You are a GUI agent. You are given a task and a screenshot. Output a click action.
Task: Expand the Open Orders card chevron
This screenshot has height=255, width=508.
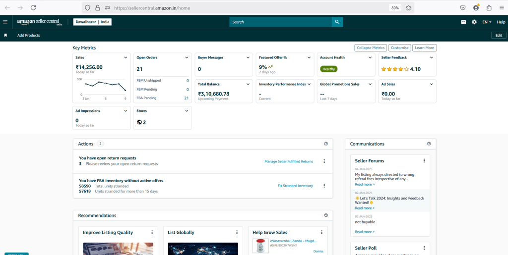click(x=187, y=57)
